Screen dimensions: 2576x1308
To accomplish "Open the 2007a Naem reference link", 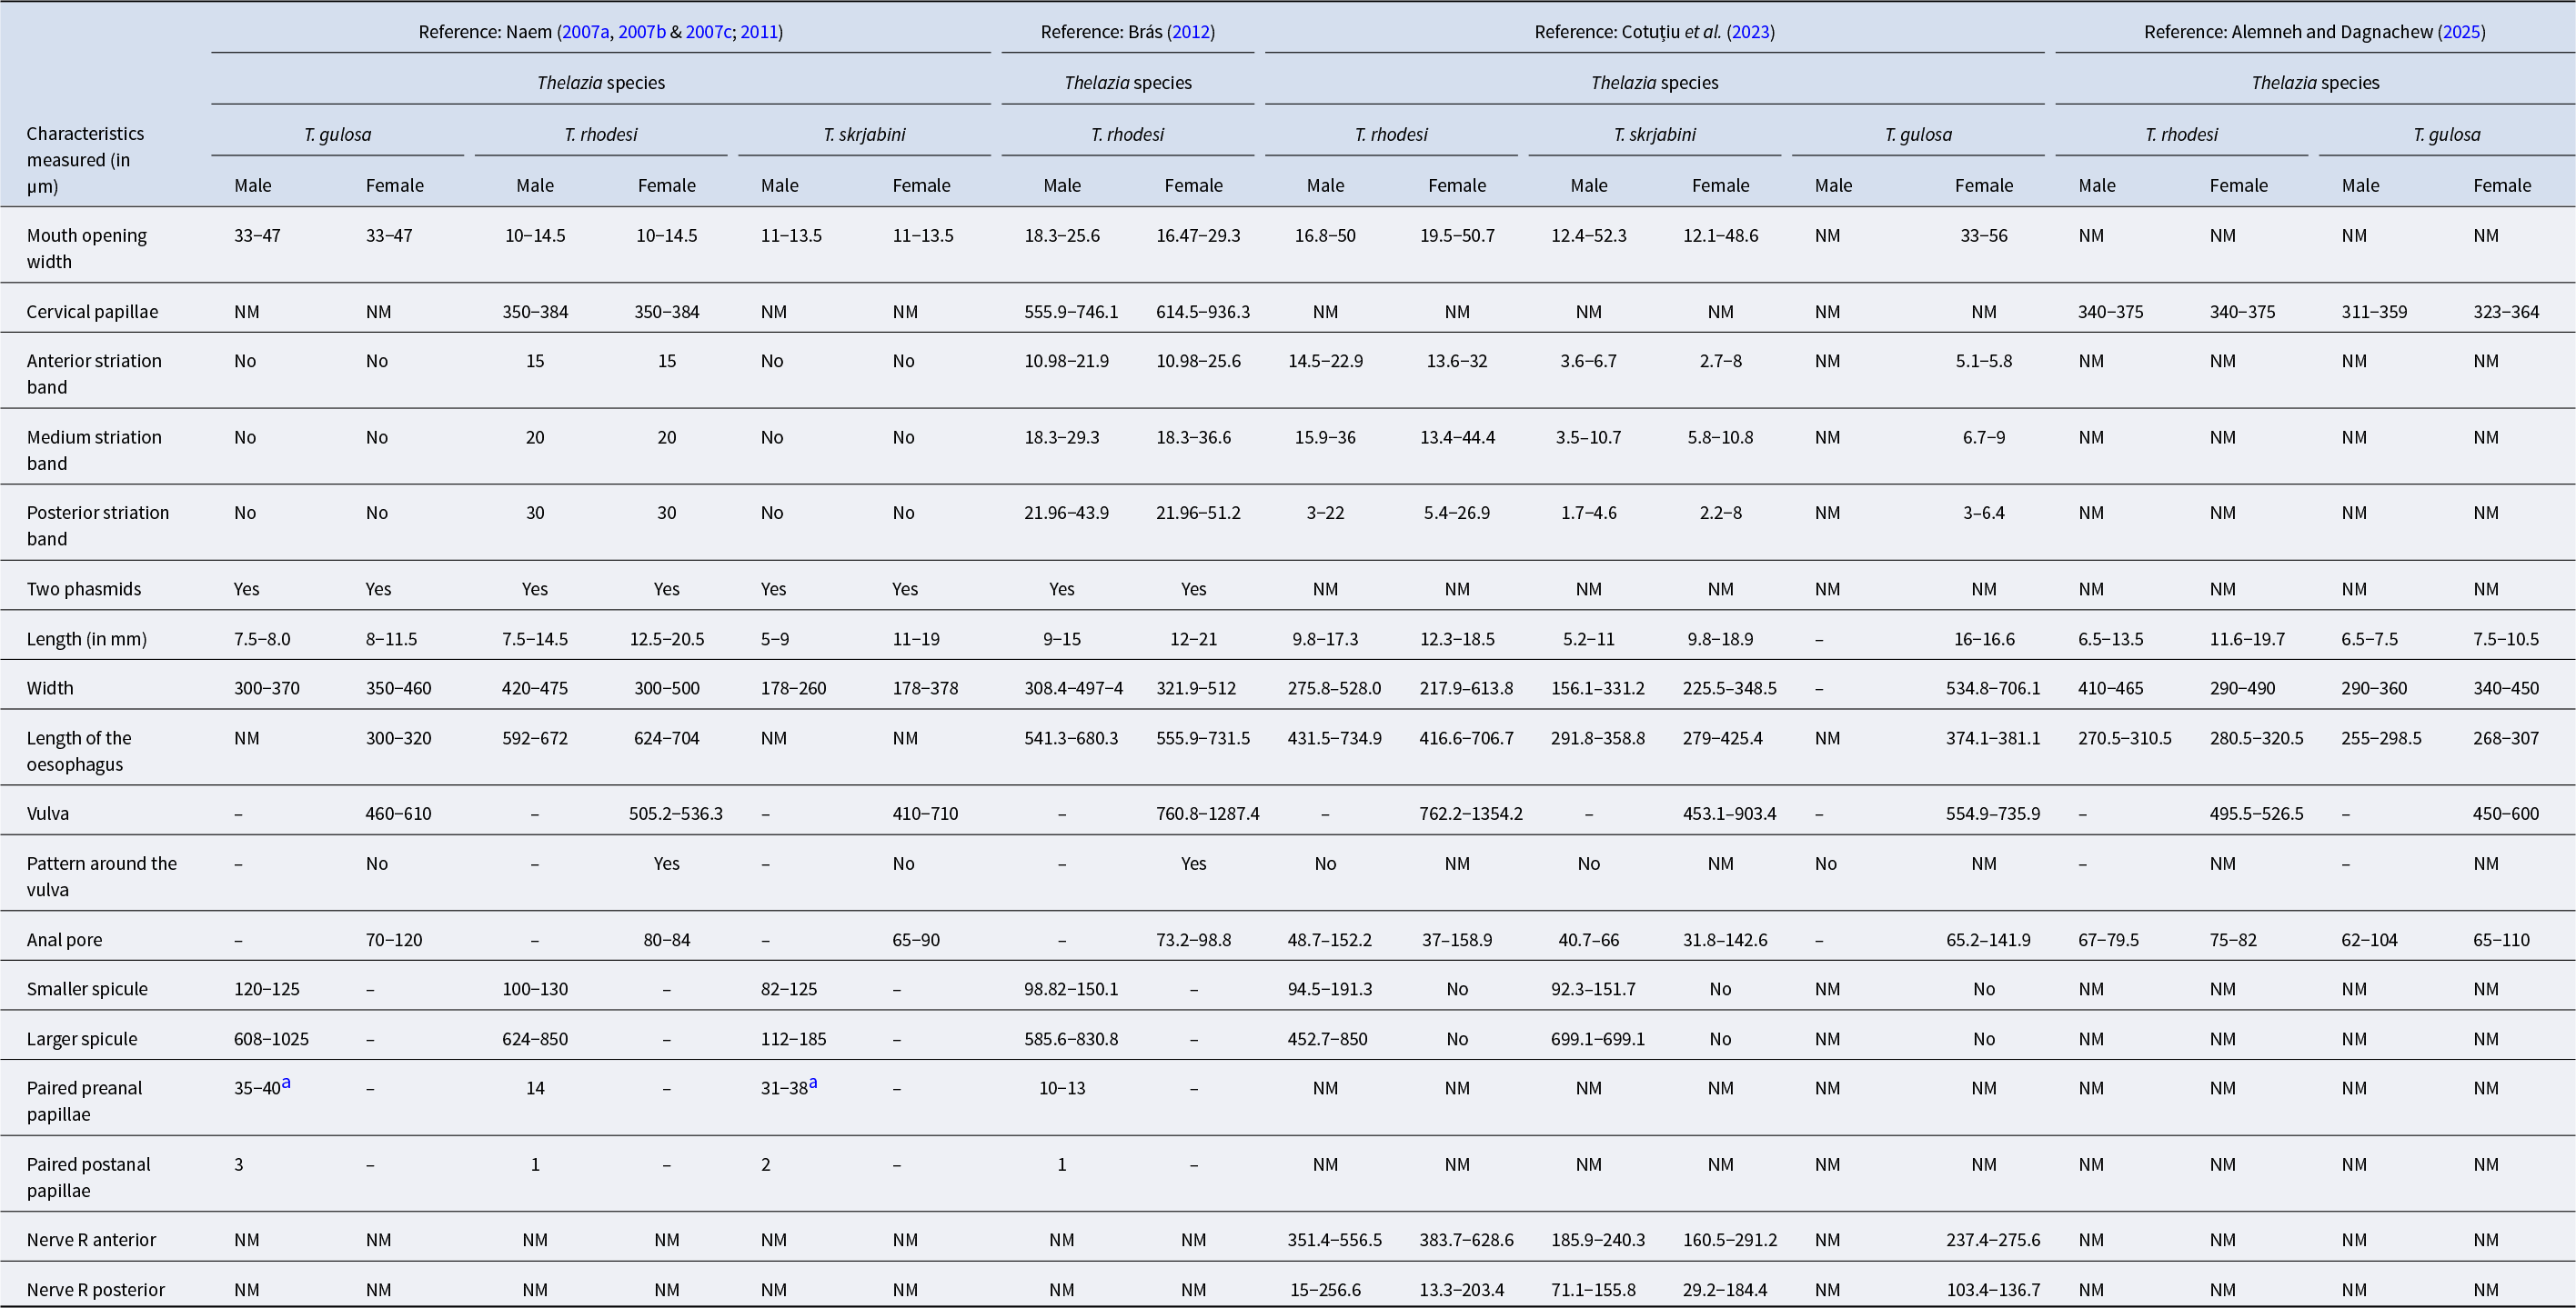I will click(x=585, y=32).
